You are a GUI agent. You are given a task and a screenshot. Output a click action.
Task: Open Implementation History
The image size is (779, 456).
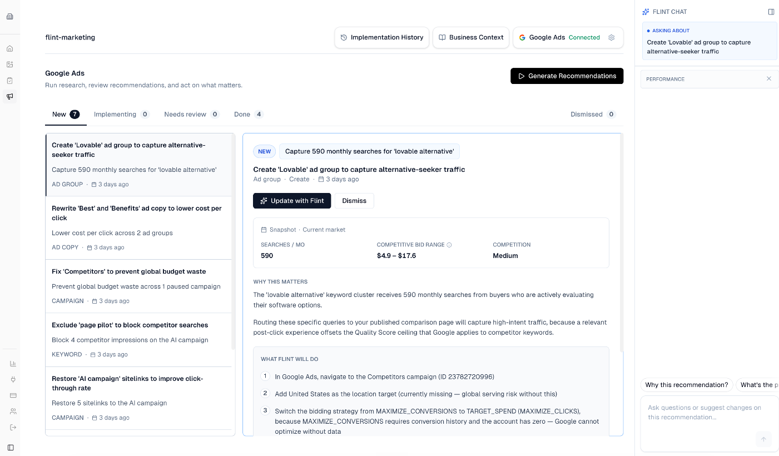tap(382, 38)
